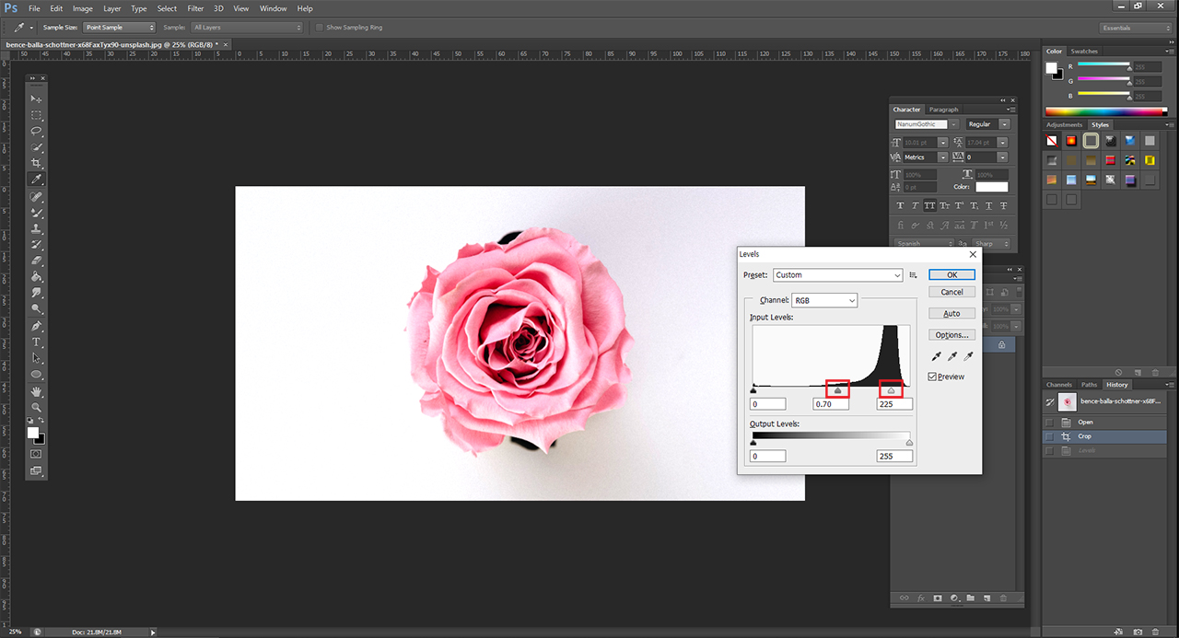Select the Dodge tool
The width and height of the screenshot is (1179, 638).
tap(37, 309)
